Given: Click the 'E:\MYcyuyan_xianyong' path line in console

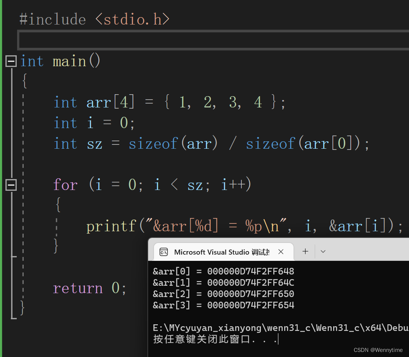Looking at the screenshot, I should pyautogui.click(x=281, y=328).
